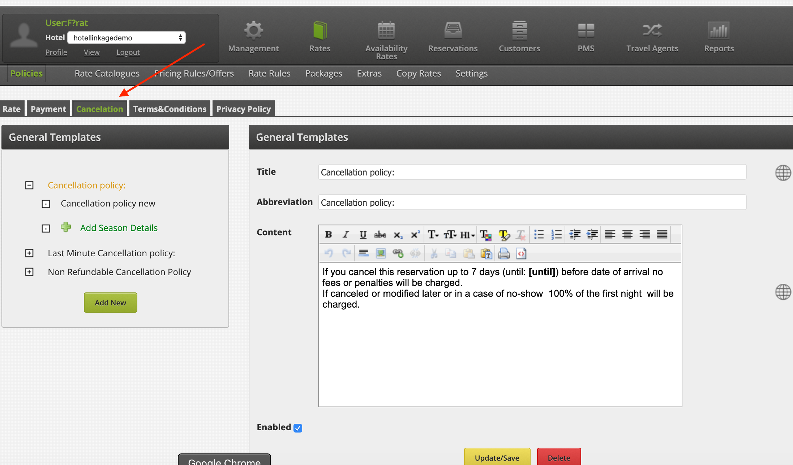Click into the Abbreviation input field
This screenshot has height=465, width=793.
[x=532, y=203]
